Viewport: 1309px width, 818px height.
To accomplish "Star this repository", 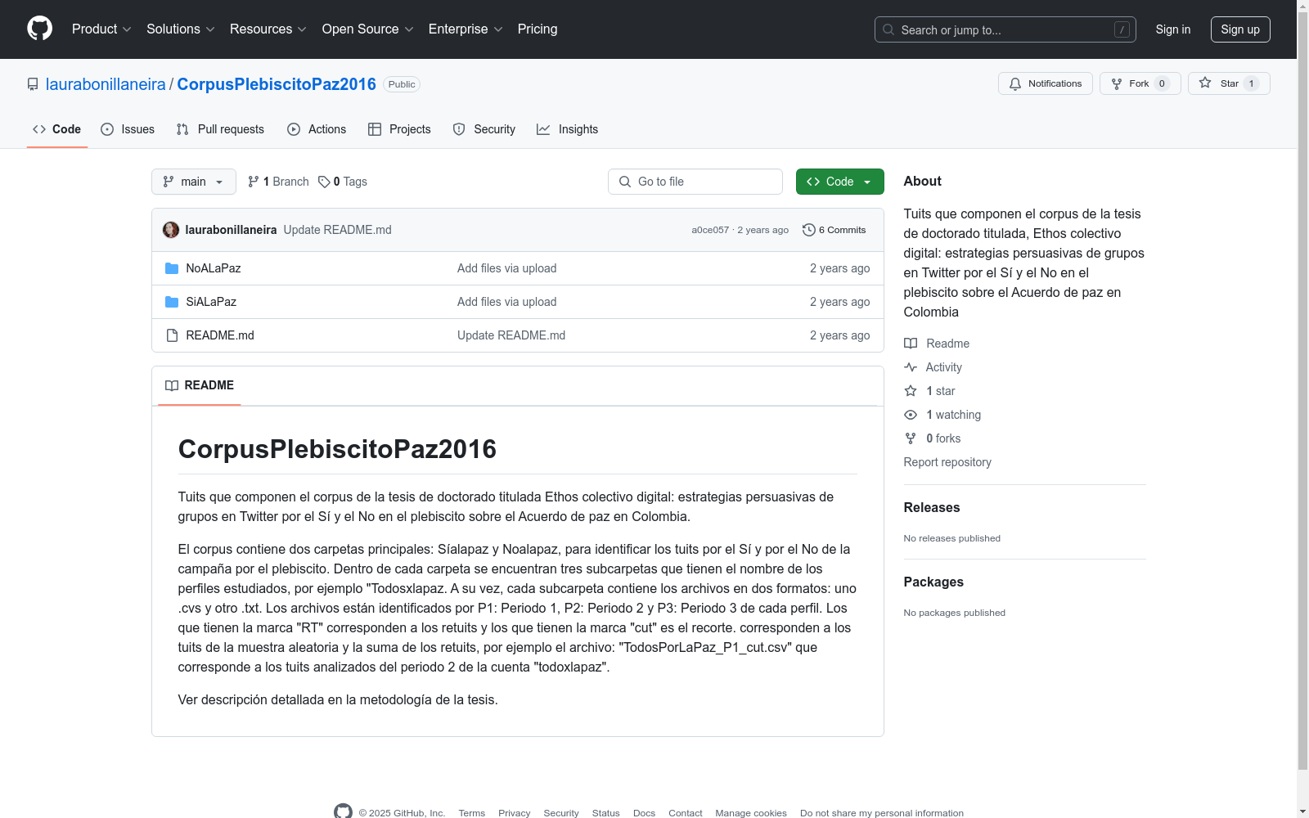I will click(1229, 83).
